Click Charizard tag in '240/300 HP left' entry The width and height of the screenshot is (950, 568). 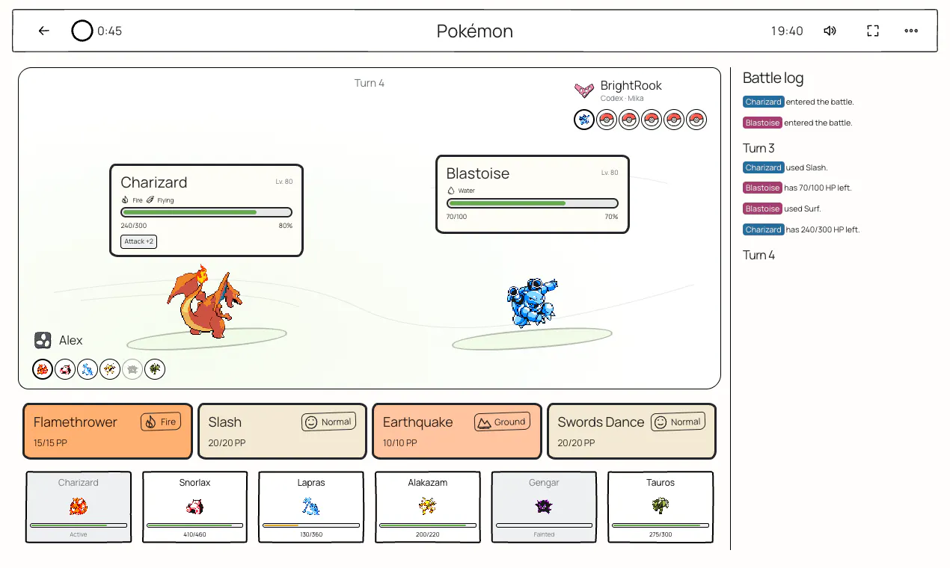pyautogui.click(x=763, y=229)
